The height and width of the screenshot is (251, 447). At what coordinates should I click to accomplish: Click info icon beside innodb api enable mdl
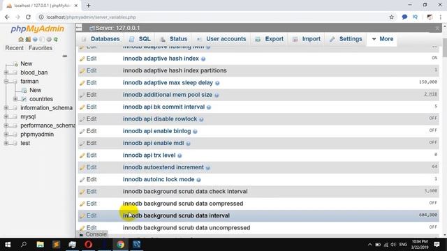click(188, 144)
